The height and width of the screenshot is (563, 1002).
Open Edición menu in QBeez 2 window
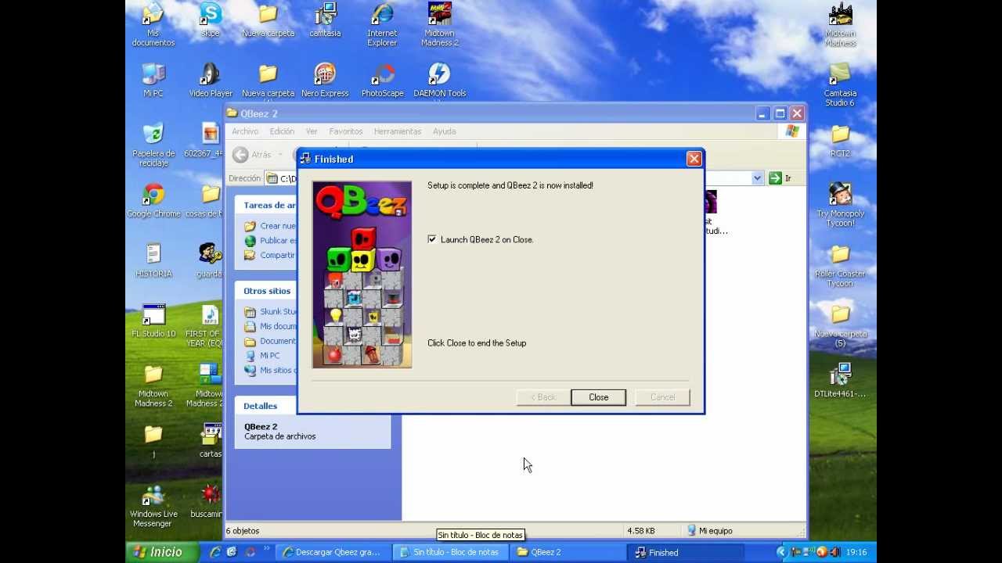click(x=282, y=131)
